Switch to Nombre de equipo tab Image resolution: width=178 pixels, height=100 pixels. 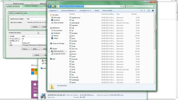[18, 4]
